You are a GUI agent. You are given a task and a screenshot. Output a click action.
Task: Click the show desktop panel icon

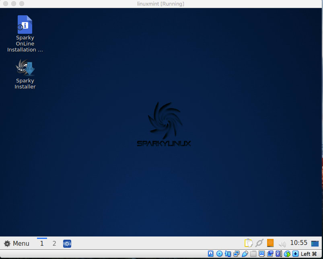315,244
